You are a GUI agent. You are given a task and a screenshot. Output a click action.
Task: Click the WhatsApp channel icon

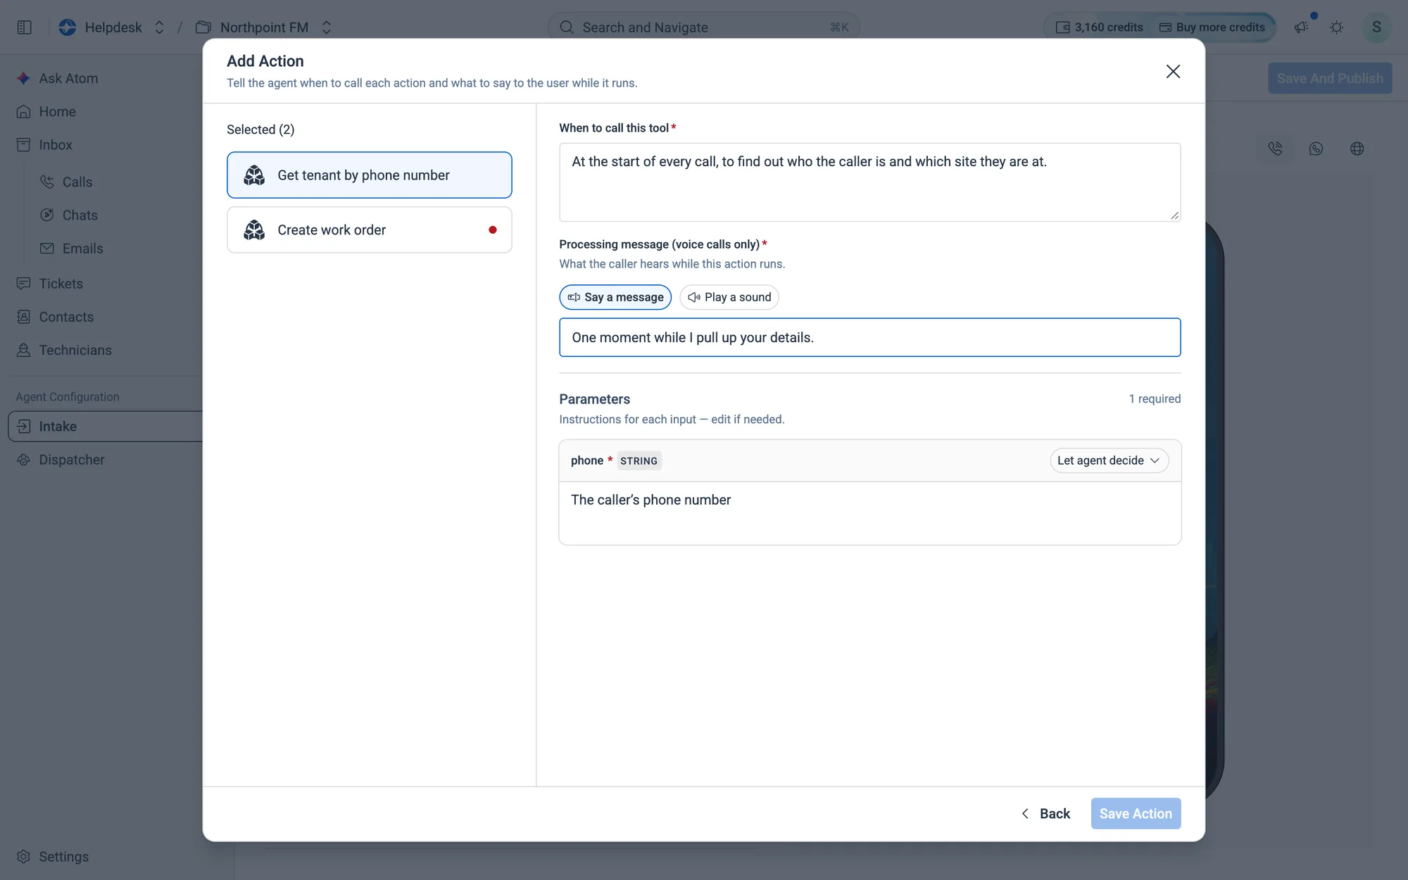[x=1316, y=149]
